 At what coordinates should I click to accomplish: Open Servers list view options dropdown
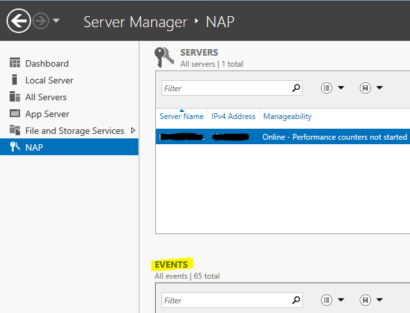click(333, 88)
